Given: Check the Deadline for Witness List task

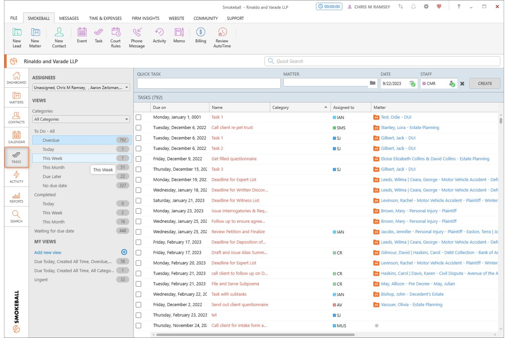Looking at the screenshot, I should point(138,201).
